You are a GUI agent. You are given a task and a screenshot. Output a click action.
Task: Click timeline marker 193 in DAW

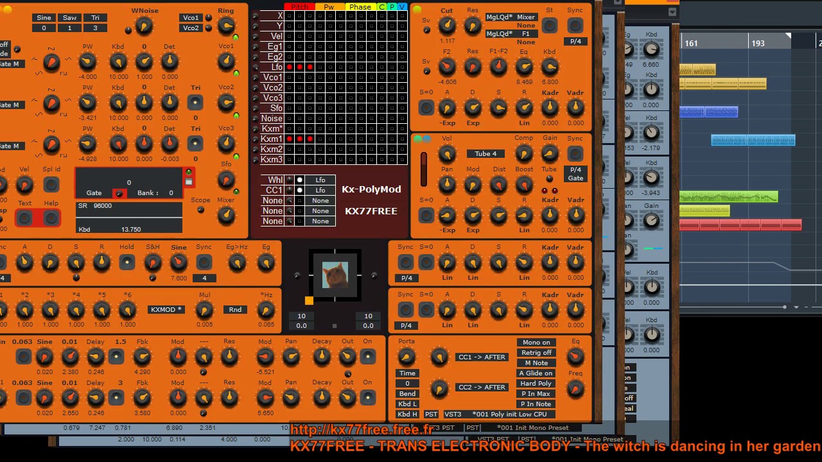tap(758, 44)
